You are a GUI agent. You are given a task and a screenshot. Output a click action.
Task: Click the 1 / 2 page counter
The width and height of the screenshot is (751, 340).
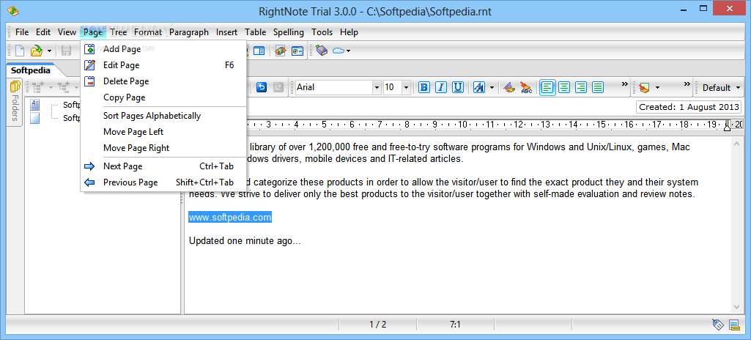(x=377, y=325)
